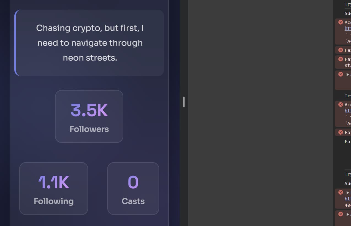
Task: Open the second underlined console link
Action: (348, 111)
